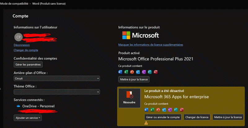The height and width of the screenshot is (128, 248).
Task: Expand the Ajouter un service menu
Action: [28, 118]
